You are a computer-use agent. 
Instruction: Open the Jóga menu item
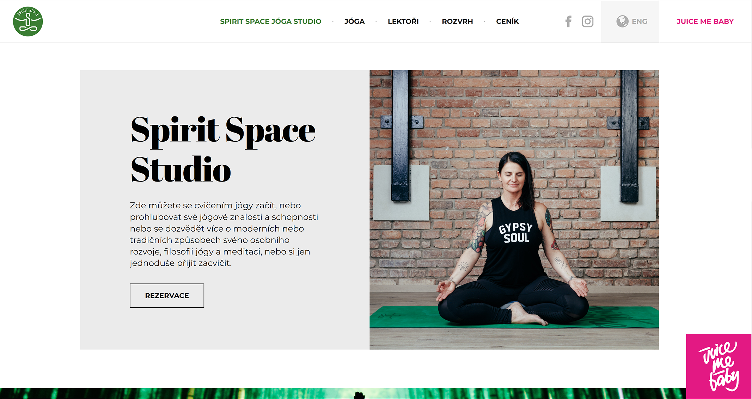point(354,22)
